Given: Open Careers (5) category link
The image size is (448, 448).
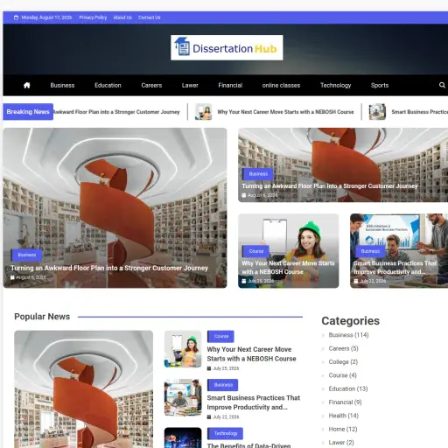Looking at the screenshot, I should tap(343, 348).
